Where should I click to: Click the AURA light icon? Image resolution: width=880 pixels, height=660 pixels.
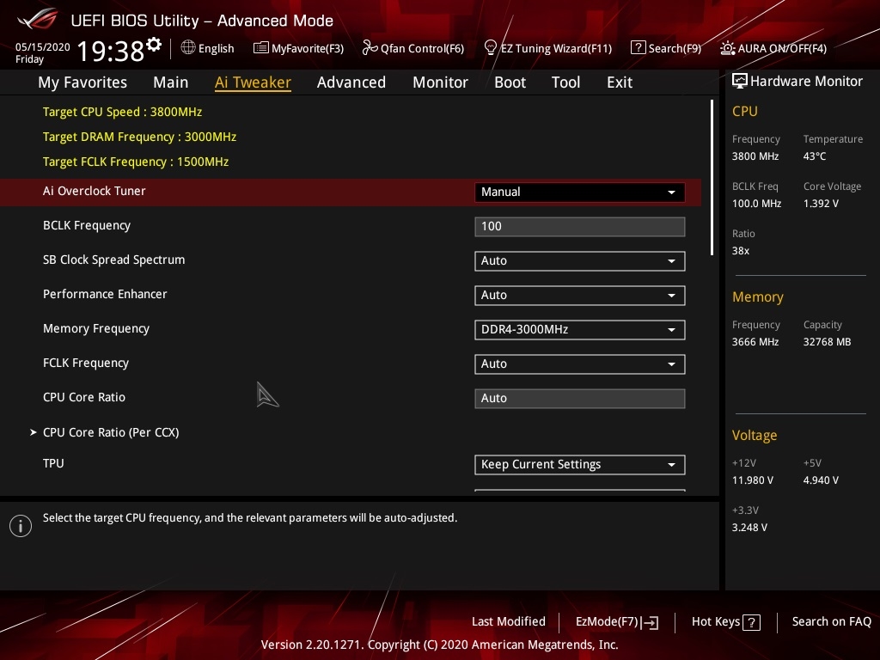coord(727,48)
